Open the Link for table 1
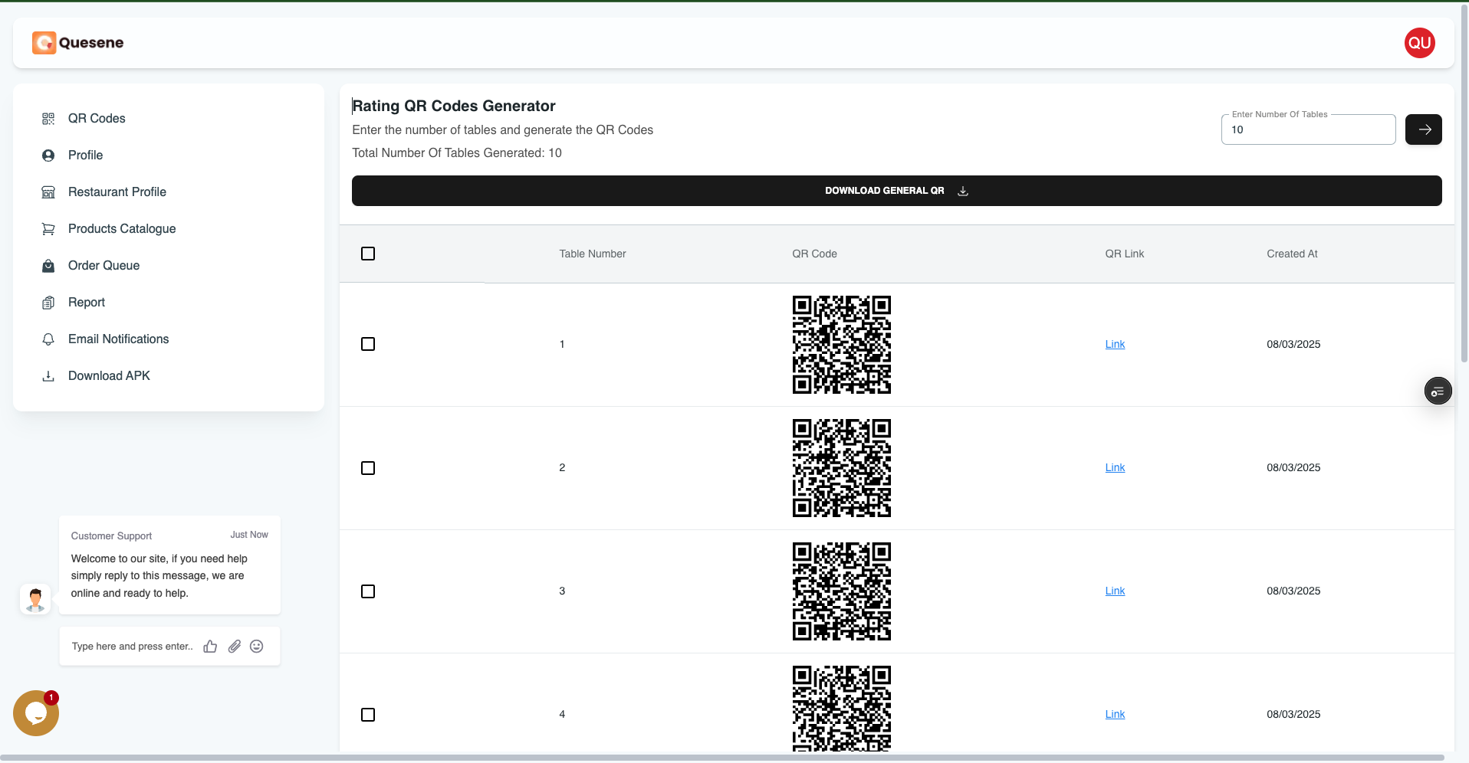This screenshot has height=763, width=1469. tap(1115, 345)
